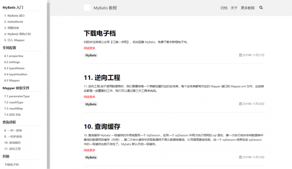Open the 归档 menu item
Screen dimensions: 292x169
pos(224,8)
